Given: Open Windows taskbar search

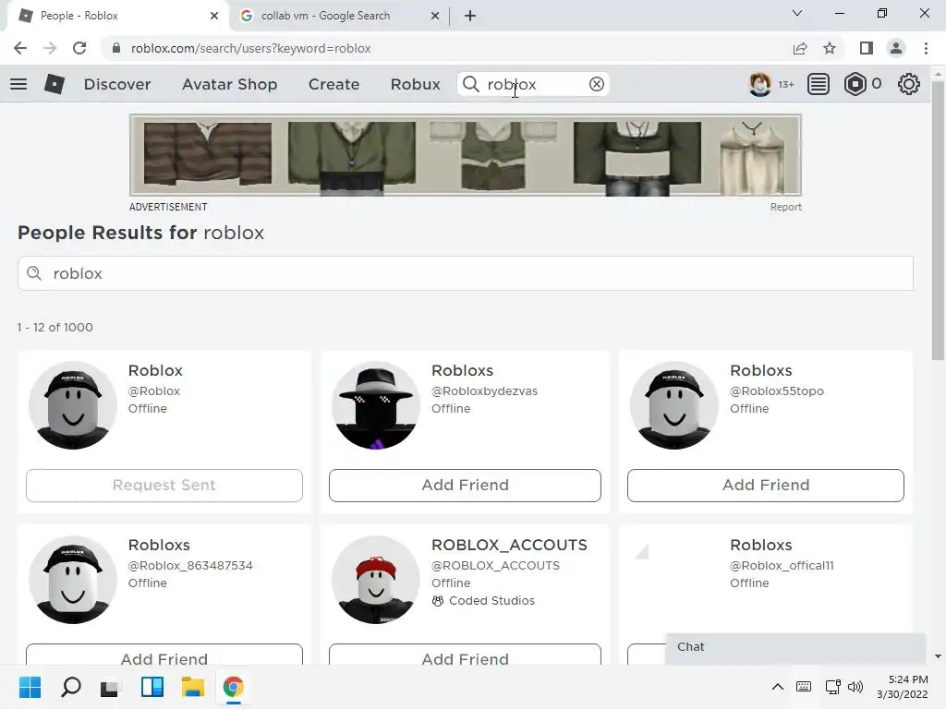Looking at the screenshot, I should point(70,687).
